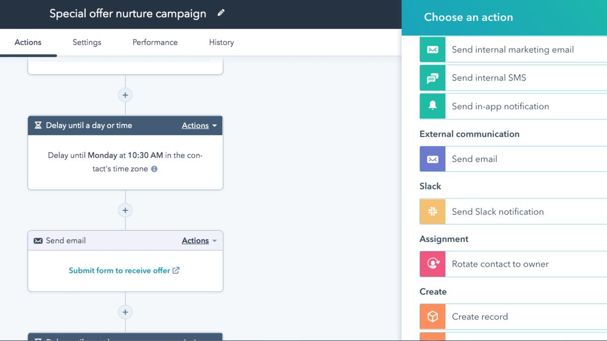Select the Create record action
The width and height of the screenshot is (607, 341).
coord(480,317)
